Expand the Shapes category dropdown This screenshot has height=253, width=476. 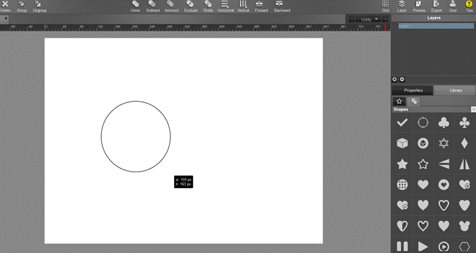pyautogui.click(x=473, y=110)
